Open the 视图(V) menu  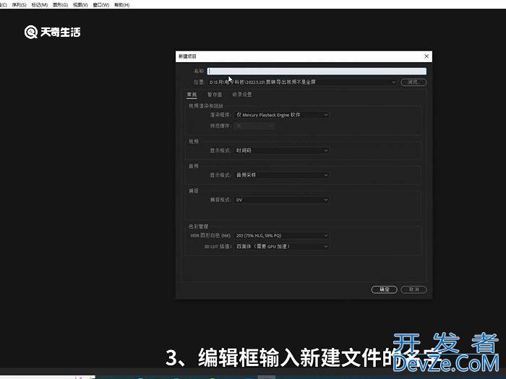pos(80,5)
